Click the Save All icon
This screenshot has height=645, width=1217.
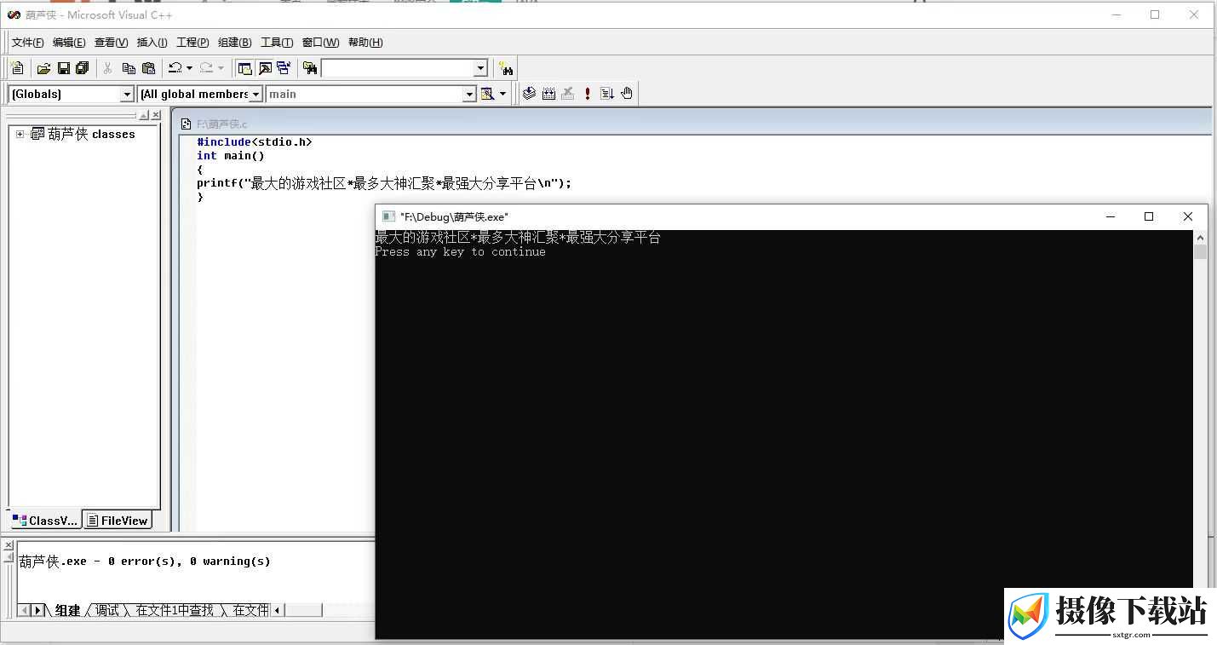coord(82,68)
